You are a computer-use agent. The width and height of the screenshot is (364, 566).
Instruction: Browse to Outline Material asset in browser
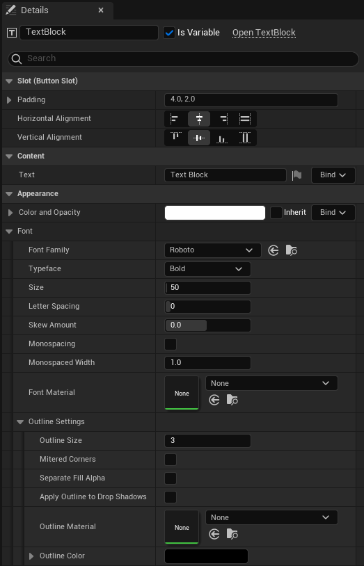pos(232,534)
